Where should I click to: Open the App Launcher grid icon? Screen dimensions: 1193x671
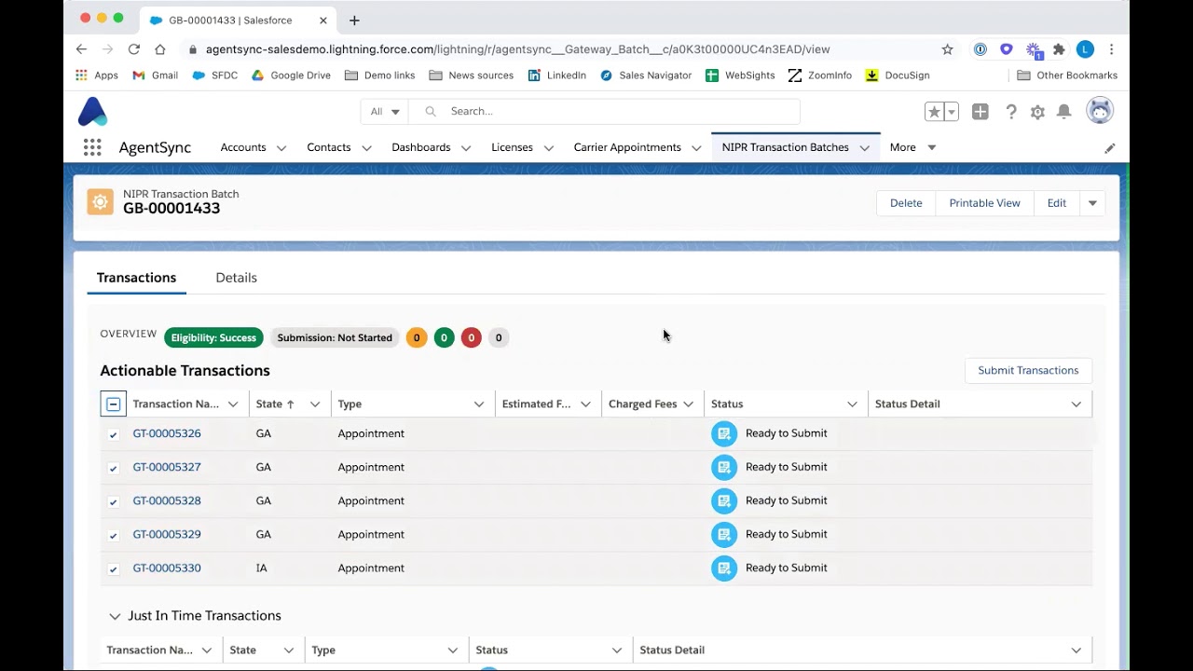92,147
